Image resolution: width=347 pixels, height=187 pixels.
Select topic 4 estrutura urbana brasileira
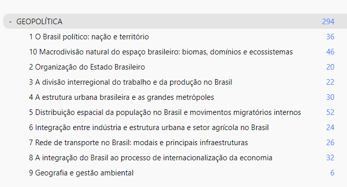pos(122,97)
